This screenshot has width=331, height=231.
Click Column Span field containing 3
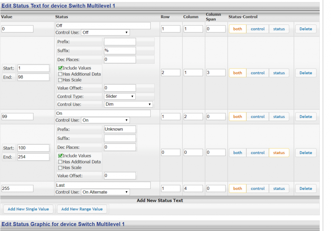(216, 73)
